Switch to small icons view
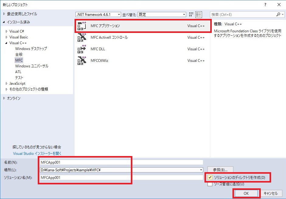The height and width of the screenshot is (199, 286). tap(191, 15)
